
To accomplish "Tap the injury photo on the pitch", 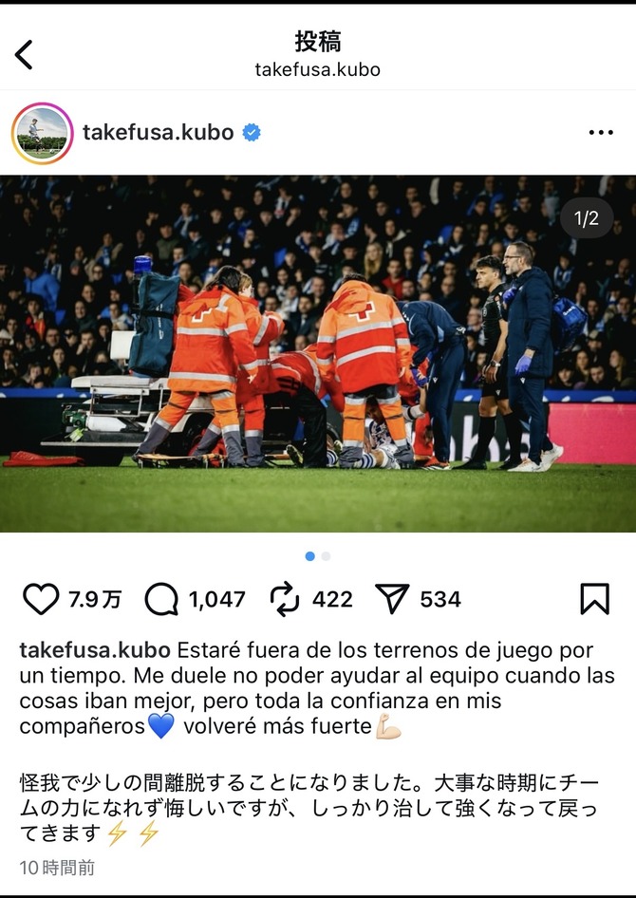I will coord(318,354).
